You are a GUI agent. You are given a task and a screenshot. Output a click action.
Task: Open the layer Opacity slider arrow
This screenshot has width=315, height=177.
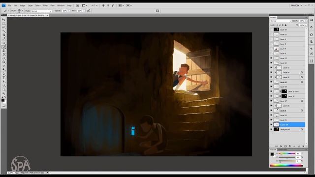[x=306, y=21]
